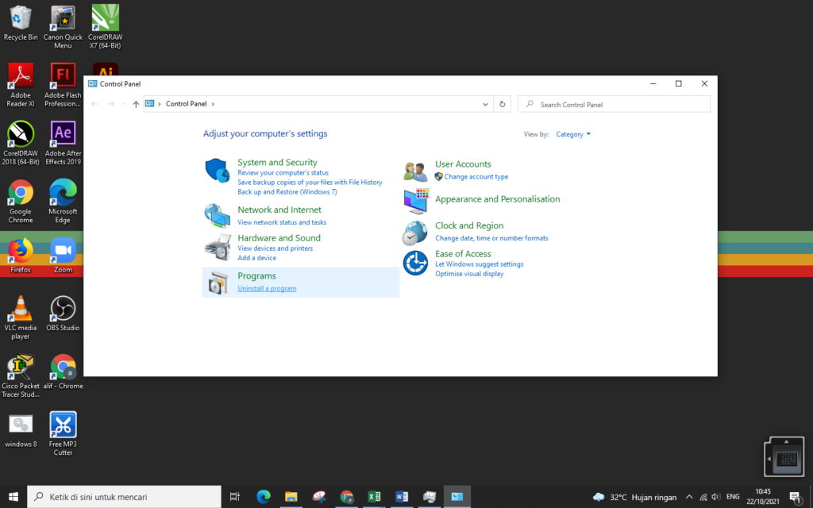The width and height of the screenshot is (813, 508).
Task: Click the Uninstall a program link
Action: pyautogui.click(x=267, y=288)
